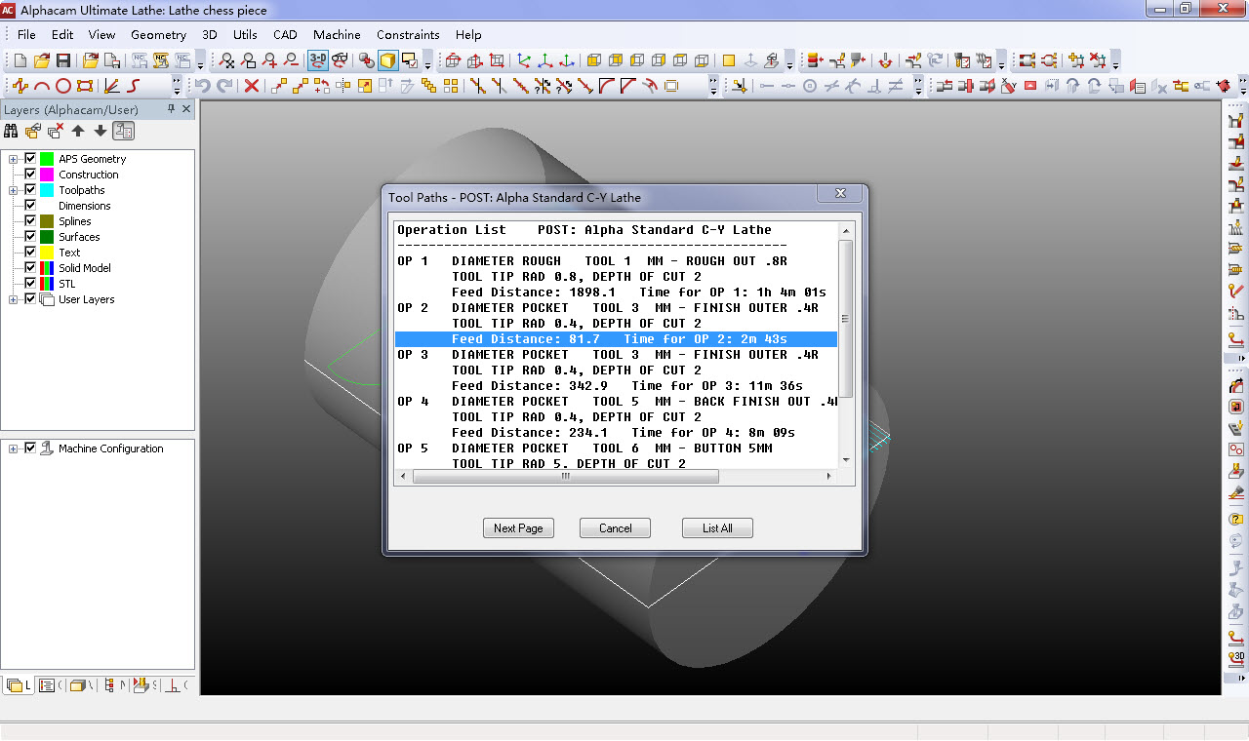Open the CAD menu
The height and width of the screenshot is (741, 1249).
click(285, 34)
